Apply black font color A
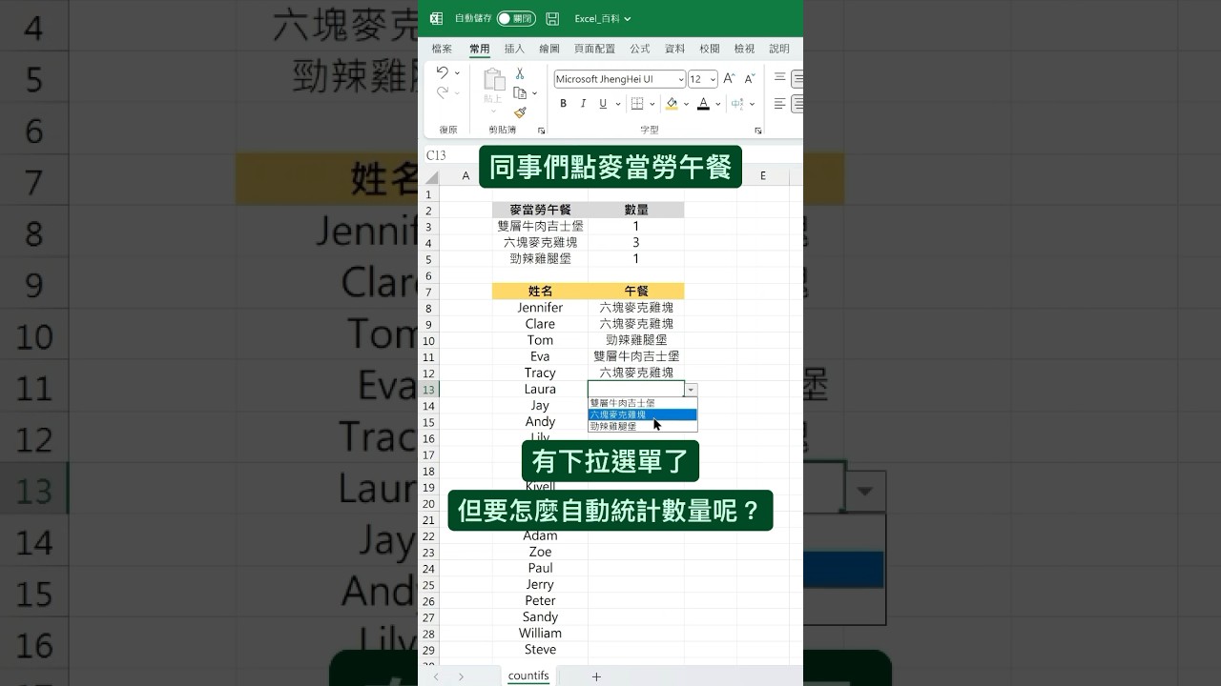This screenshot has width=1221, height=686. coord(704,104)
